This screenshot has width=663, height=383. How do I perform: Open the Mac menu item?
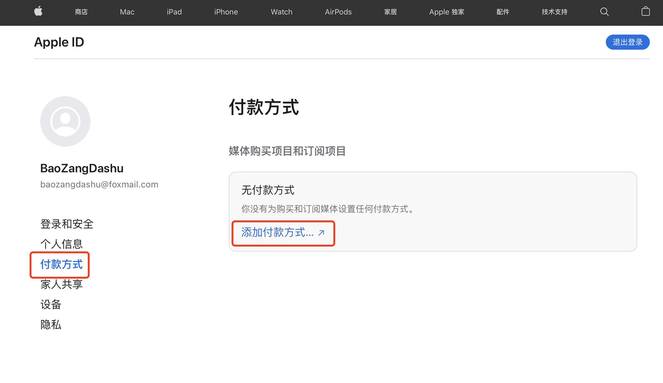(x=127, y=12)
